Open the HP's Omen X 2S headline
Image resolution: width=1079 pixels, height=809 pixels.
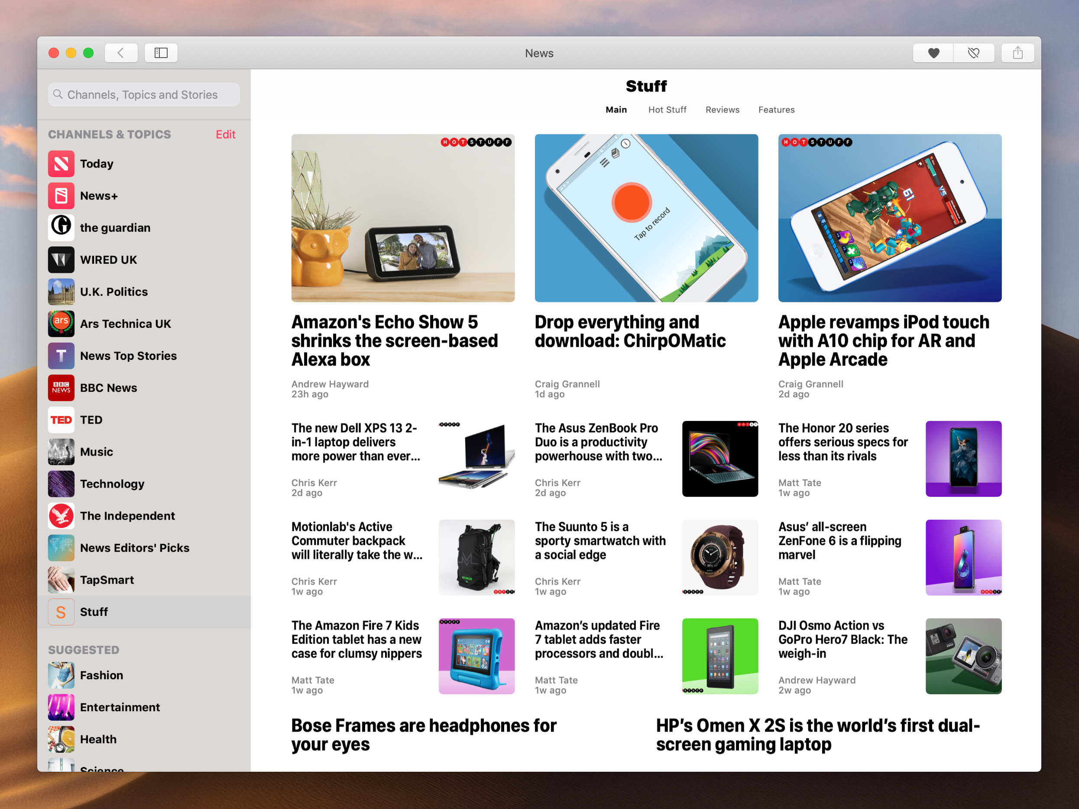pyautogui.click(x=818, y=735)
